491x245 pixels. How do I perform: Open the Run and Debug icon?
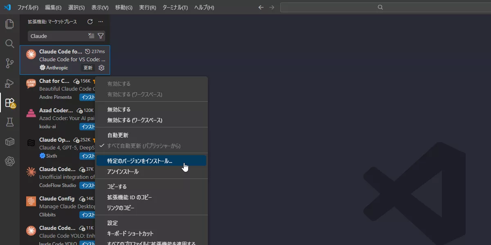[x=9, y=83]
